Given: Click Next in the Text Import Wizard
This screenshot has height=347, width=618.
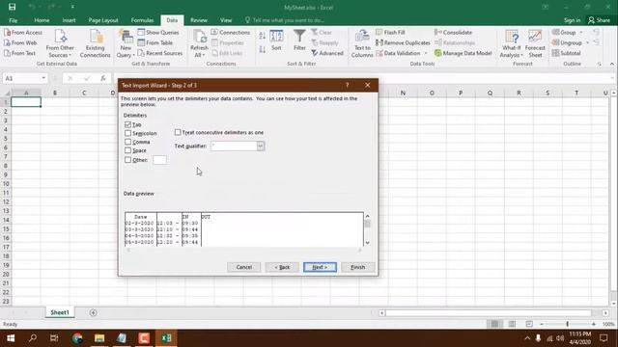Looking at the screenshot, I should (x=320, y=267).
